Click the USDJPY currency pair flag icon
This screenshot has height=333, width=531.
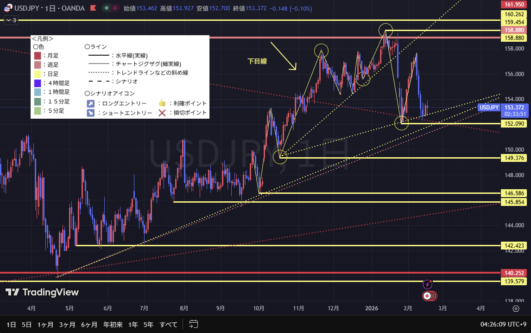8,8
